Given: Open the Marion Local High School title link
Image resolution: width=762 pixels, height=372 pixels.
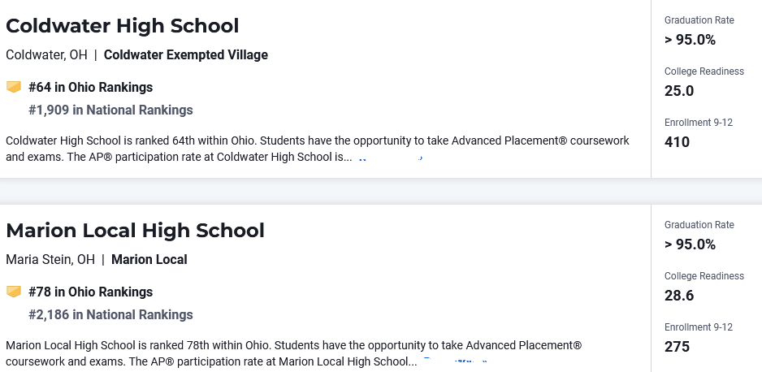Looking at the screenshot, I should coord(135,231).
